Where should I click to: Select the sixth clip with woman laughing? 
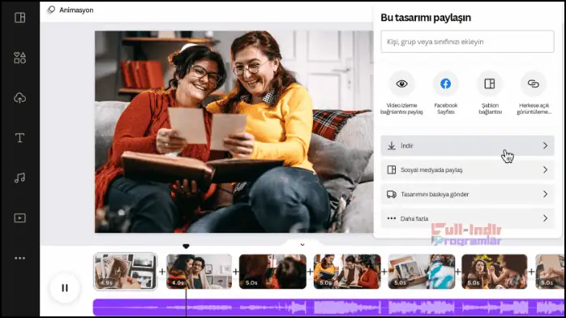[x=495, y=272]
